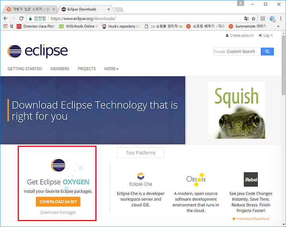Click the browser forward arrow
The image size is (286, 227).
point(14,18)
